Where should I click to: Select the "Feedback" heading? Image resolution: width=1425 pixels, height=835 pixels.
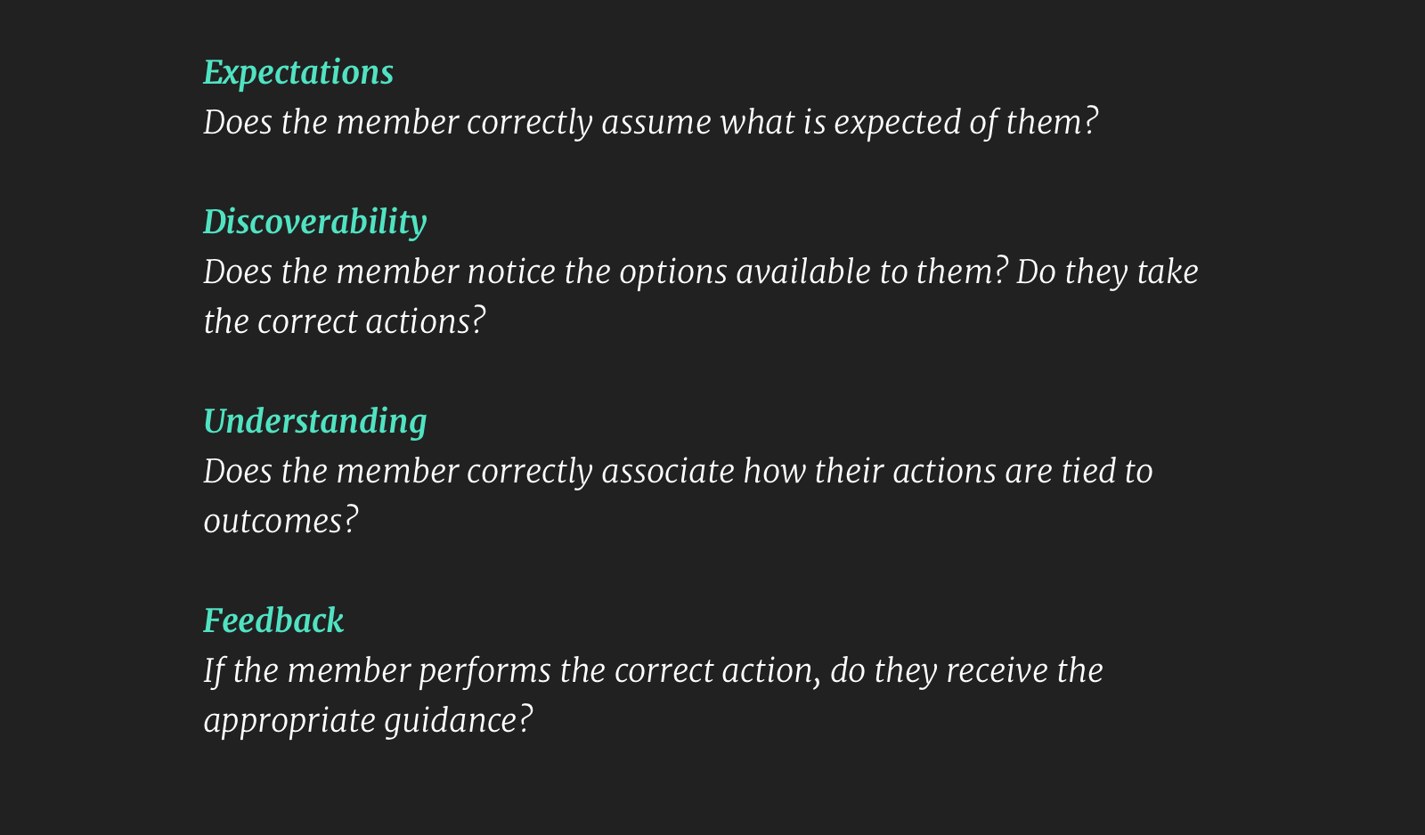pos(273,620)
